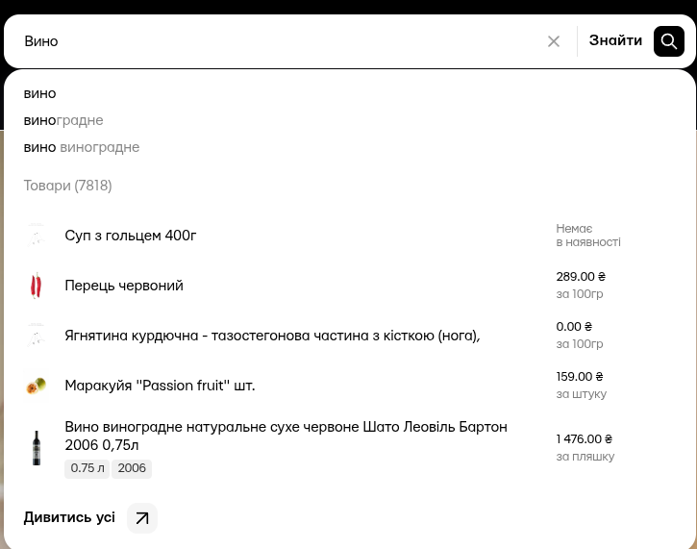Image resolution: width=697 pixels, height=549 pixels.
Task: Open the Ягнятина курдючна product
Action: click(x=272, y=335)
